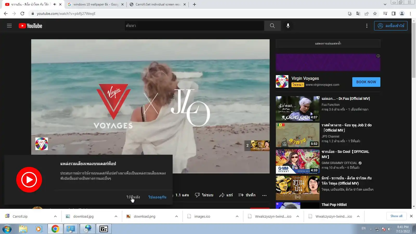Open the tab search dropdown arrow
Screen dimensions: 416x234
385,4
